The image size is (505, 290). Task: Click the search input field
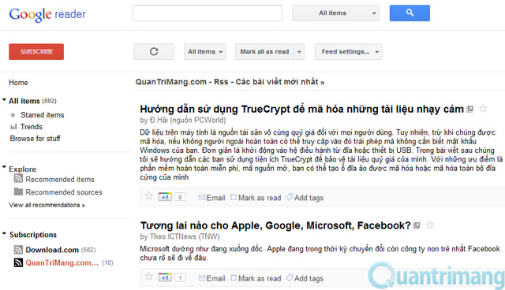[207, 13]
